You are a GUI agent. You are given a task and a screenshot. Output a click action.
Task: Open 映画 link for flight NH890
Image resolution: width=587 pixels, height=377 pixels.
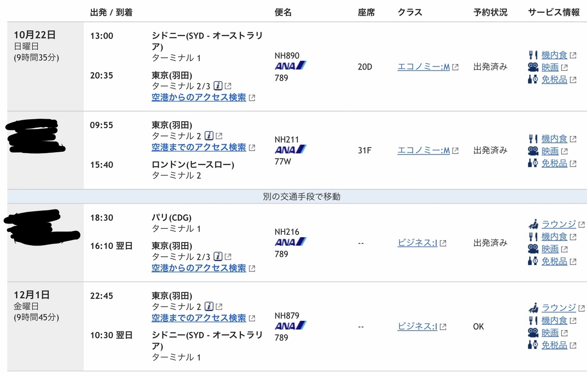[550, 67]
